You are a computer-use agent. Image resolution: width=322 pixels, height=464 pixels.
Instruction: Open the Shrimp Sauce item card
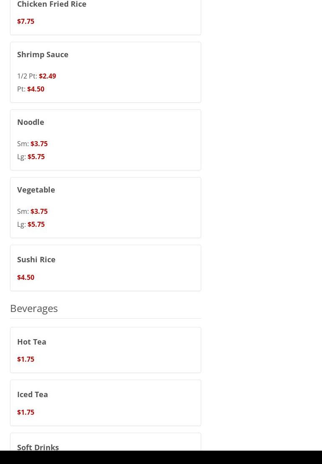coord(105,72)
